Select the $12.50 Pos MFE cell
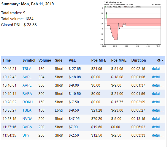Image resolution: width=168 pixels, height=147 pixels. (x=97, y=135)
